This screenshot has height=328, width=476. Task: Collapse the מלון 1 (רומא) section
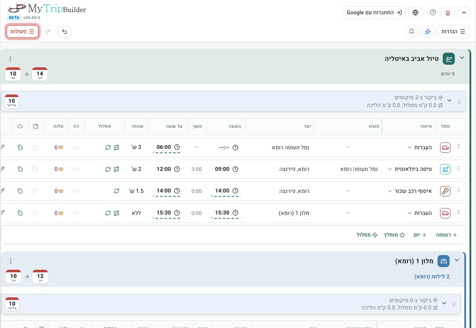pyautogui.click(x=457, y=260)
